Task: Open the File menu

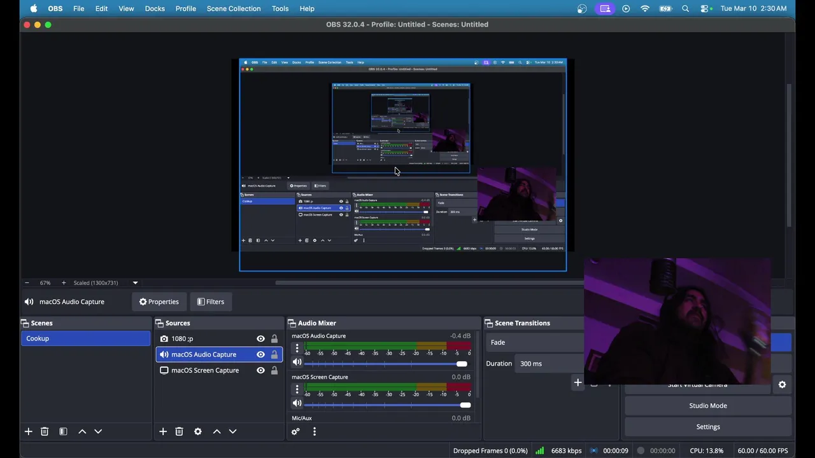Action: 78,9
